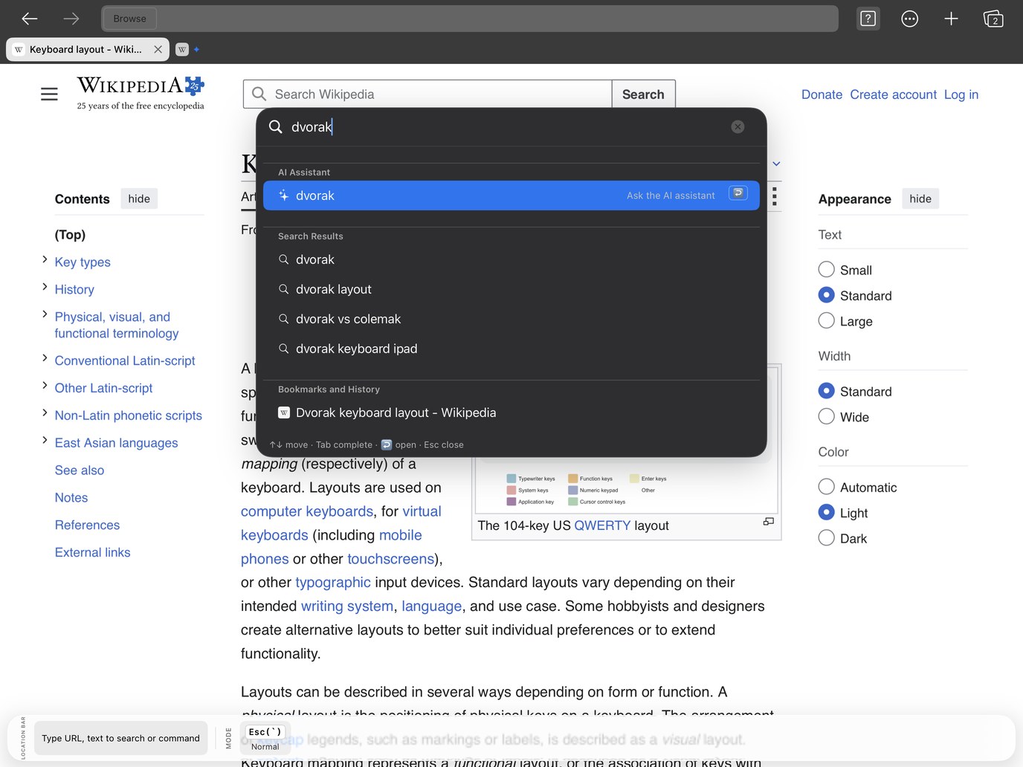Add a new tab with the plus icon
Image resolution: width=1023 pixels, height=767 pixels.
point(951,19)
